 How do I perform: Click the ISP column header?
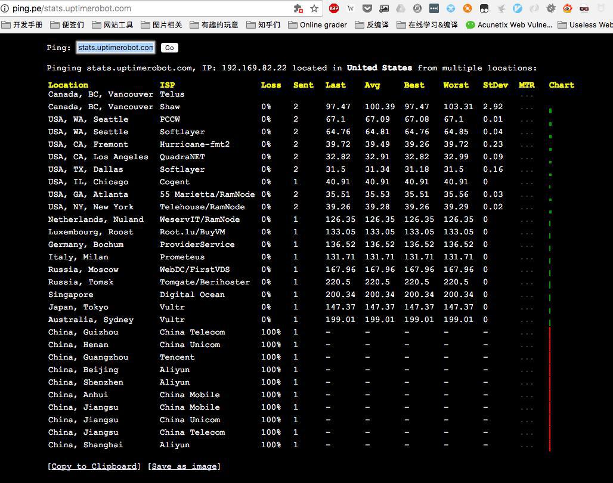tap(168, 85)
